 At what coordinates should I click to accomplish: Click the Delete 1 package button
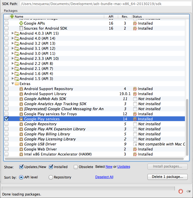[168, 177]
